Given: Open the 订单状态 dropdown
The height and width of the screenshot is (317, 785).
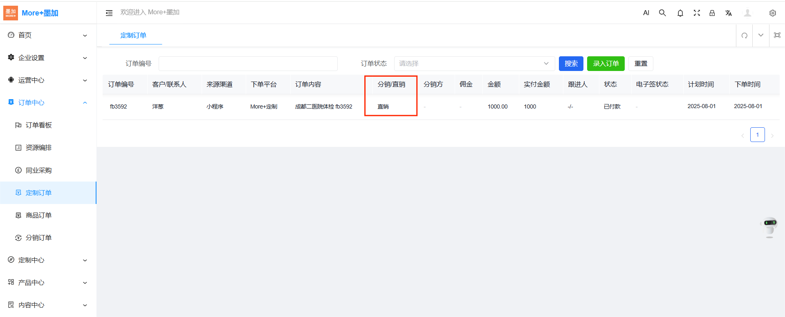Looking at the screenshot, I should (x=474, y=64).
